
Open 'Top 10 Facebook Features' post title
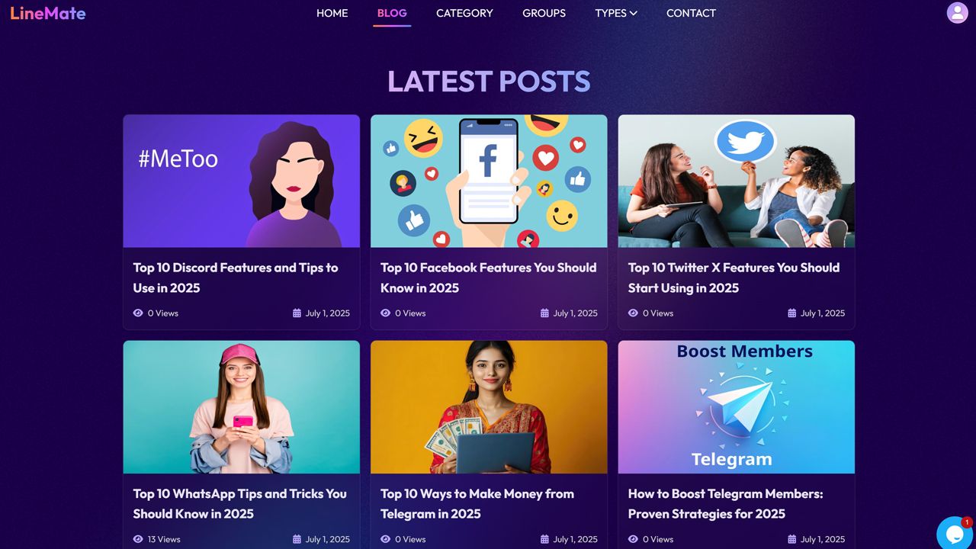tap(488, 278)
